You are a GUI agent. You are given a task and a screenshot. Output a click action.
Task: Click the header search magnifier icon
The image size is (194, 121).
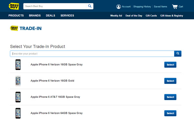coord(90,6)
